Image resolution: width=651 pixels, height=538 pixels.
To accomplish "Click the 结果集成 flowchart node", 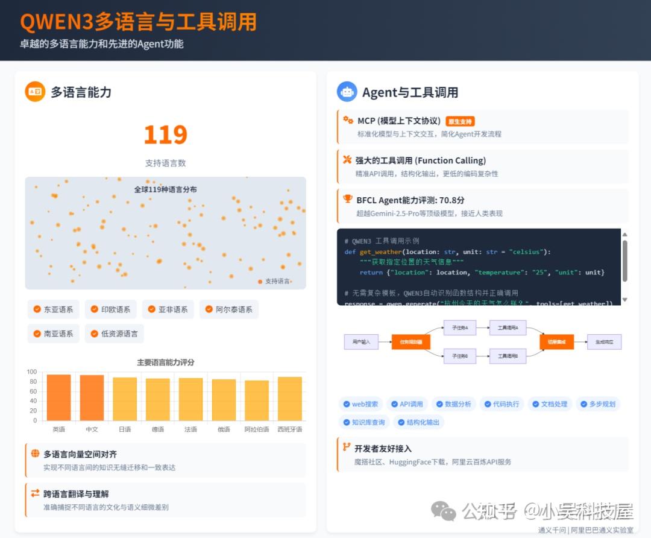I will tap(556, 340).
